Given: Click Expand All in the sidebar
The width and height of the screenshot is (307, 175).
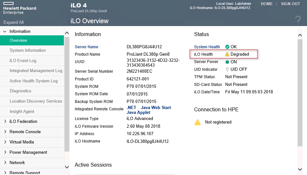Looking at the screenshot, I should point(14,23).
